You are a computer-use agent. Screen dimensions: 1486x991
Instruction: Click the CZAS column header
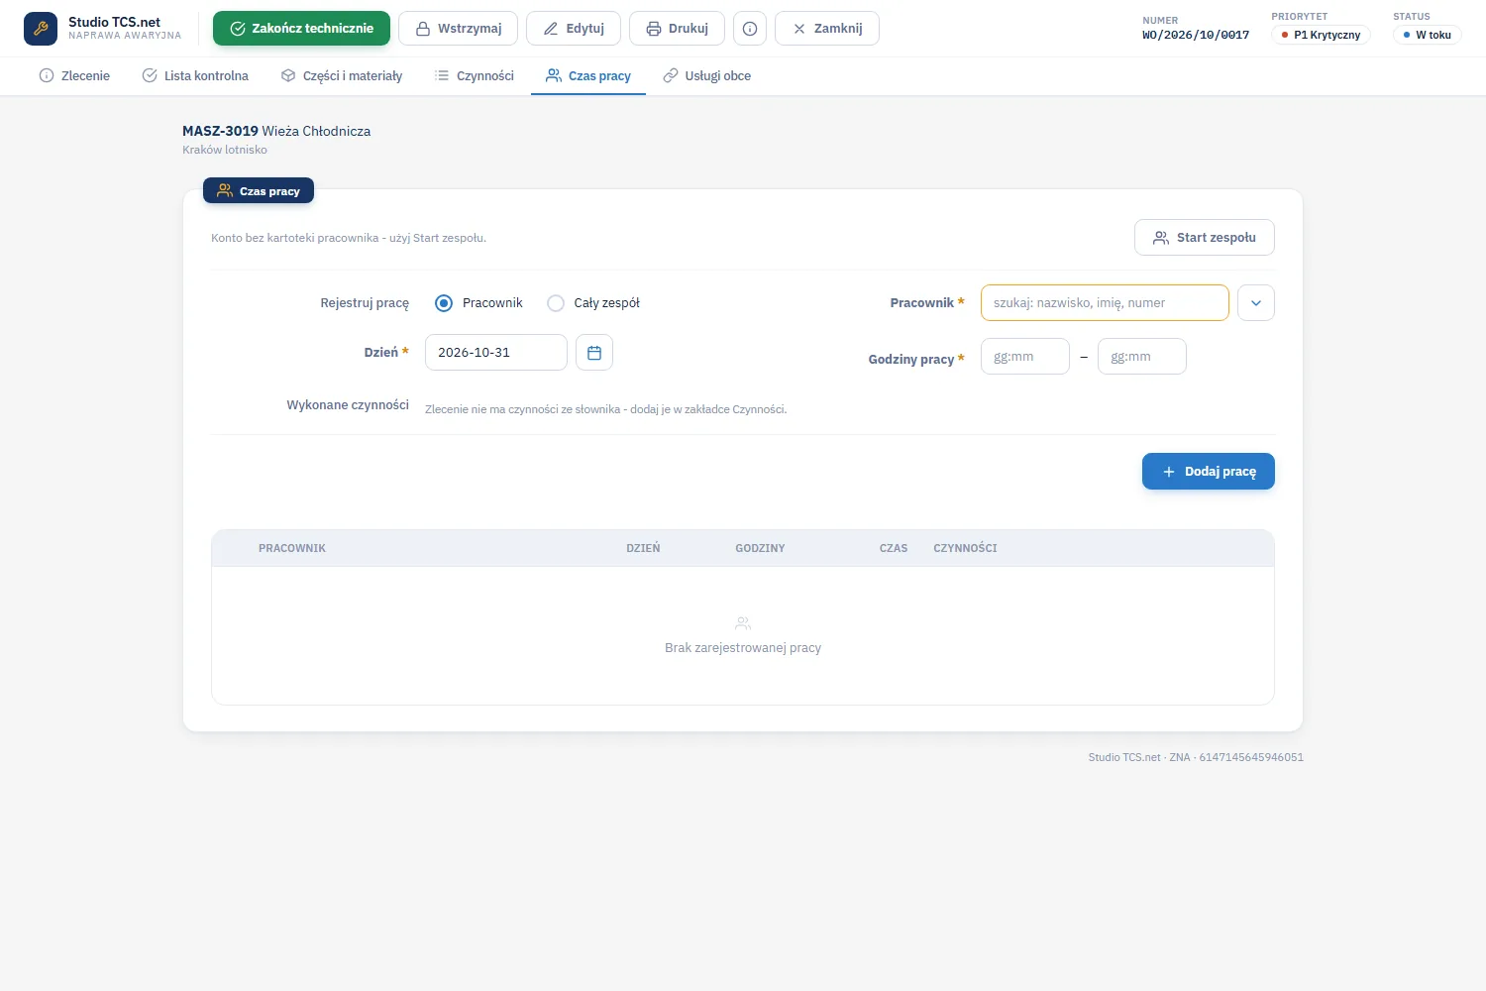click(894, 548)
